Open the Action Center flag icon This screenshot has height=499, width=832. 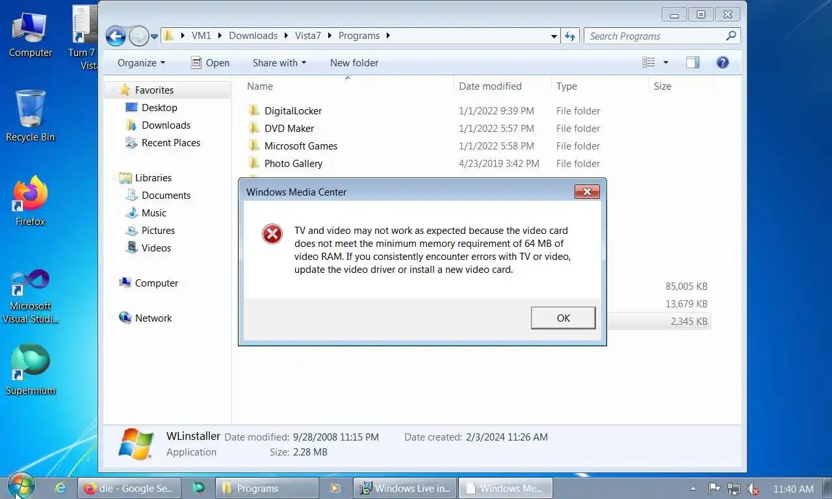[714, 489]
